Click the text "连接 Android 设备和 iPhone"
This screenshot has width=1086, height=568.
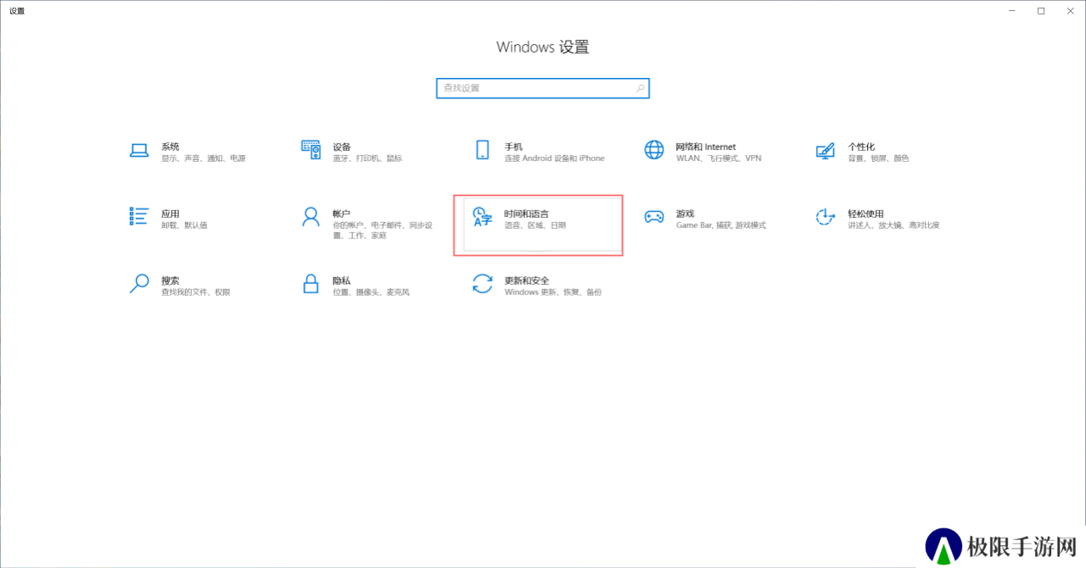pos(555,159)
